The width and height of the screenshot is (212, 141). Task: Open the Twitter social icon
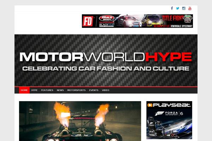coord(178,8)
